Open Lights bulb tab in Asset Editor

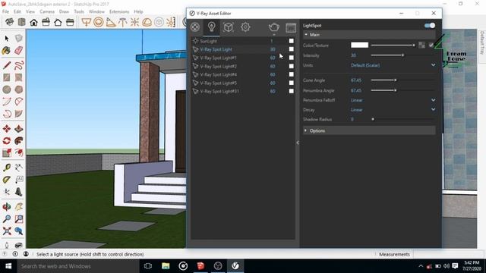[x=212, y=27]
